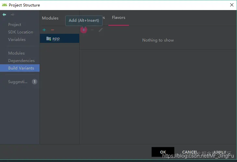This screenshot has height=162, width=237.
Task: Select the app module folder icon
Action: pyautogui.click(x=48, y=39)
